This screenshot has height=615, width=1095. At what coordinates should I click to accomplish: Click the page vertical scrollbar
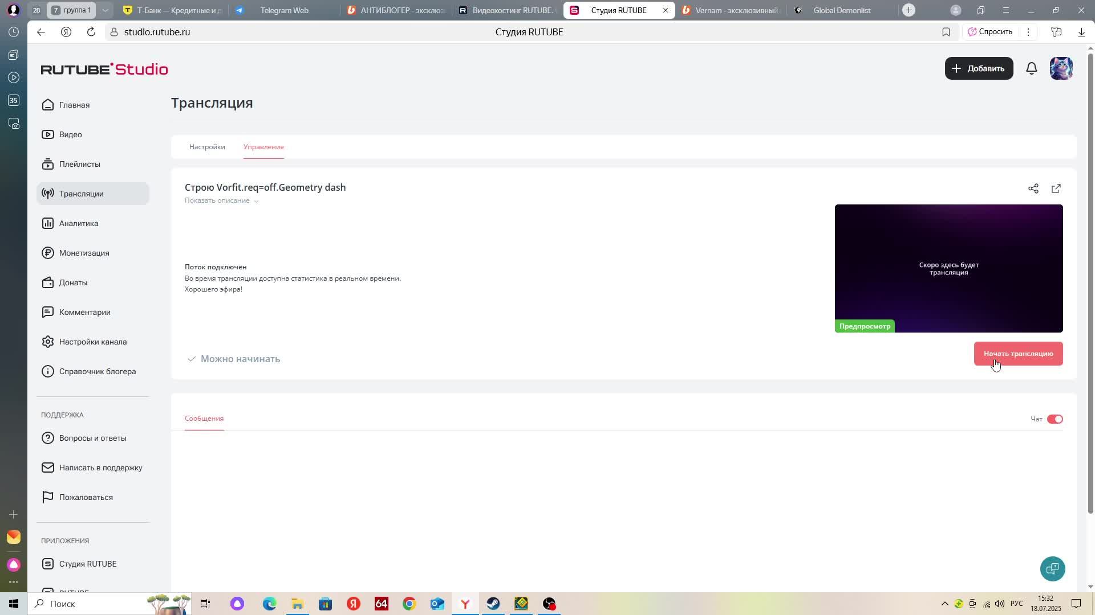click(1090, 285)
